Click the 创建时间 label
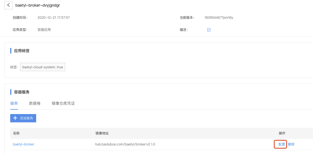 pos(20,18)
